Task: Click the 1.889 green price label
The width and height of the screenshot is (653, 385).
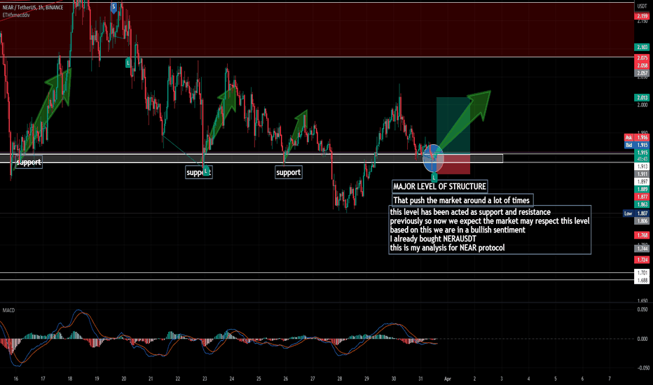Action: coord(642,189)
